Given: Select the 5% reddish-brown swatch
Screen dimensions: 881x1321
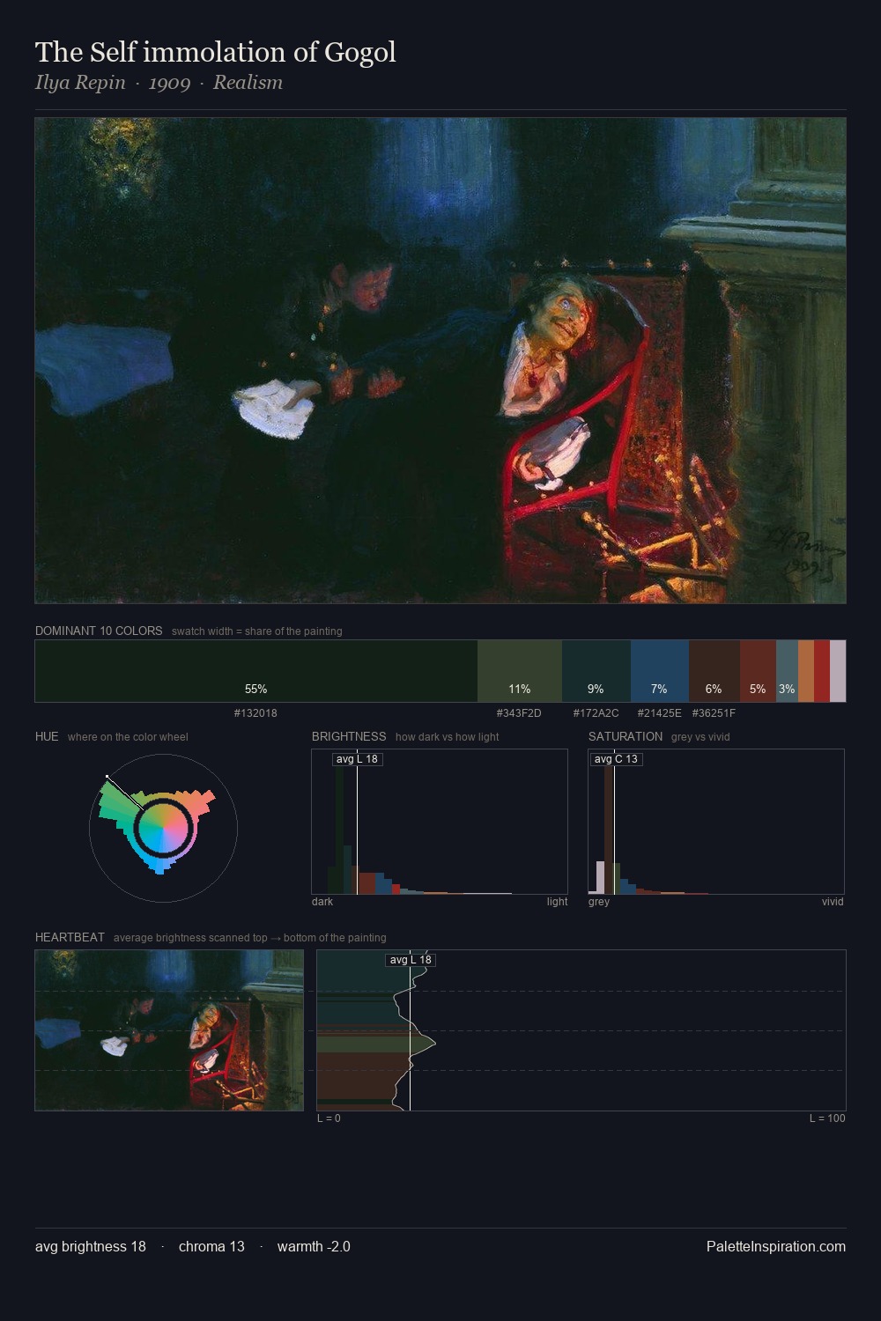Looking at the screenshot, I should click(758, 671).
